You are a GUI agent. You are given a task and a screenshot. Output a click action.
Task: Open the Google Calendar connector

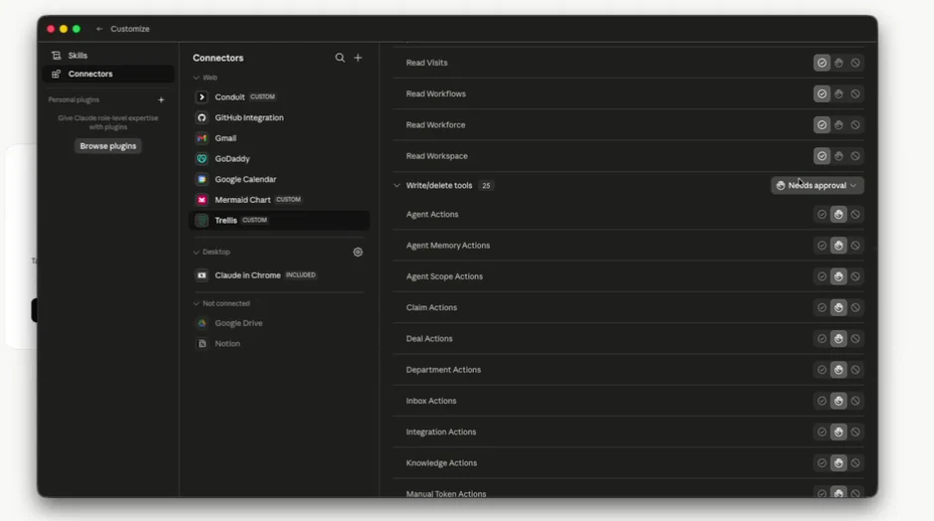[x=279, y=179]
